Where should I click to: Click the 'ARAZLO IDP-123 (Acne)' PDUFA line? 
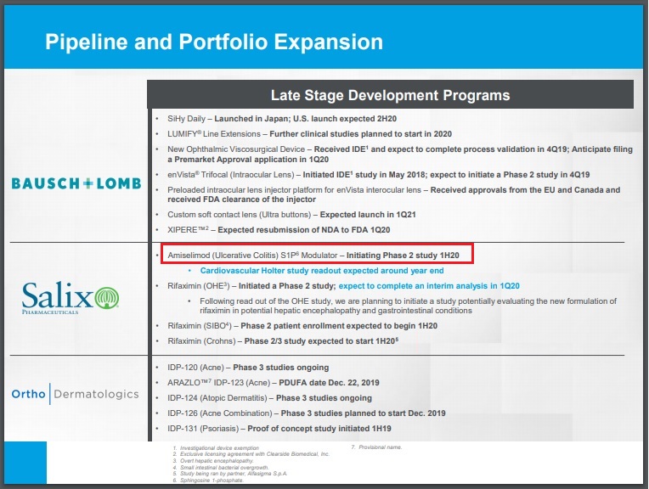coord(274,383)
